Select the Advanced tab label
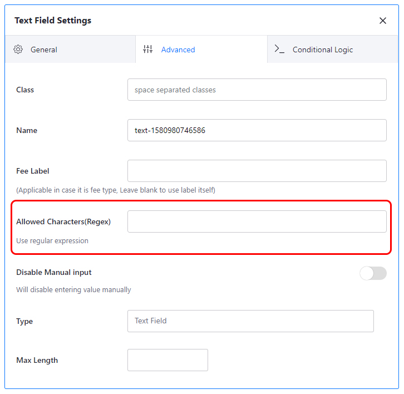 [178, 50]
